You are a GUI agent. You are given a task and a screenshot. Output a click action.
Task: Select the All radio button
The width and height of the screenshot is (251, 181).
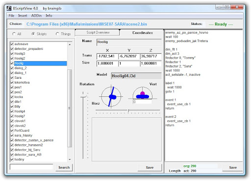tap(14, 34)
